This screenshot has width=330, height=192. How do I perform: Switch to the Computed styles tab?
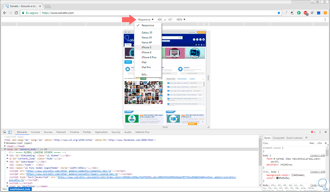coord(279,138)
